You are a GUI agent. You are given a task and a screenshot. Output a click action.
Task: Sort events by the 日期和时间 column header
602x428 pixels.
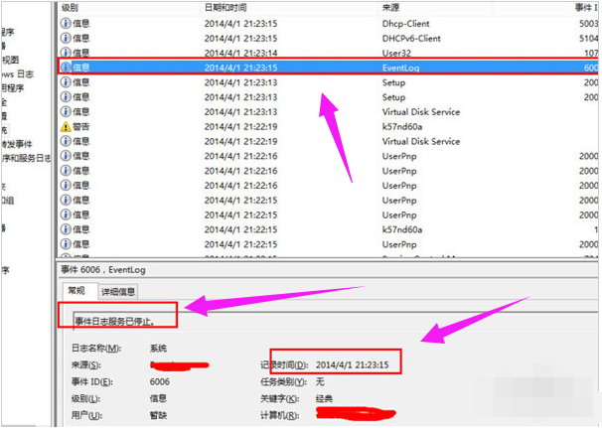(x=227, y=7)
